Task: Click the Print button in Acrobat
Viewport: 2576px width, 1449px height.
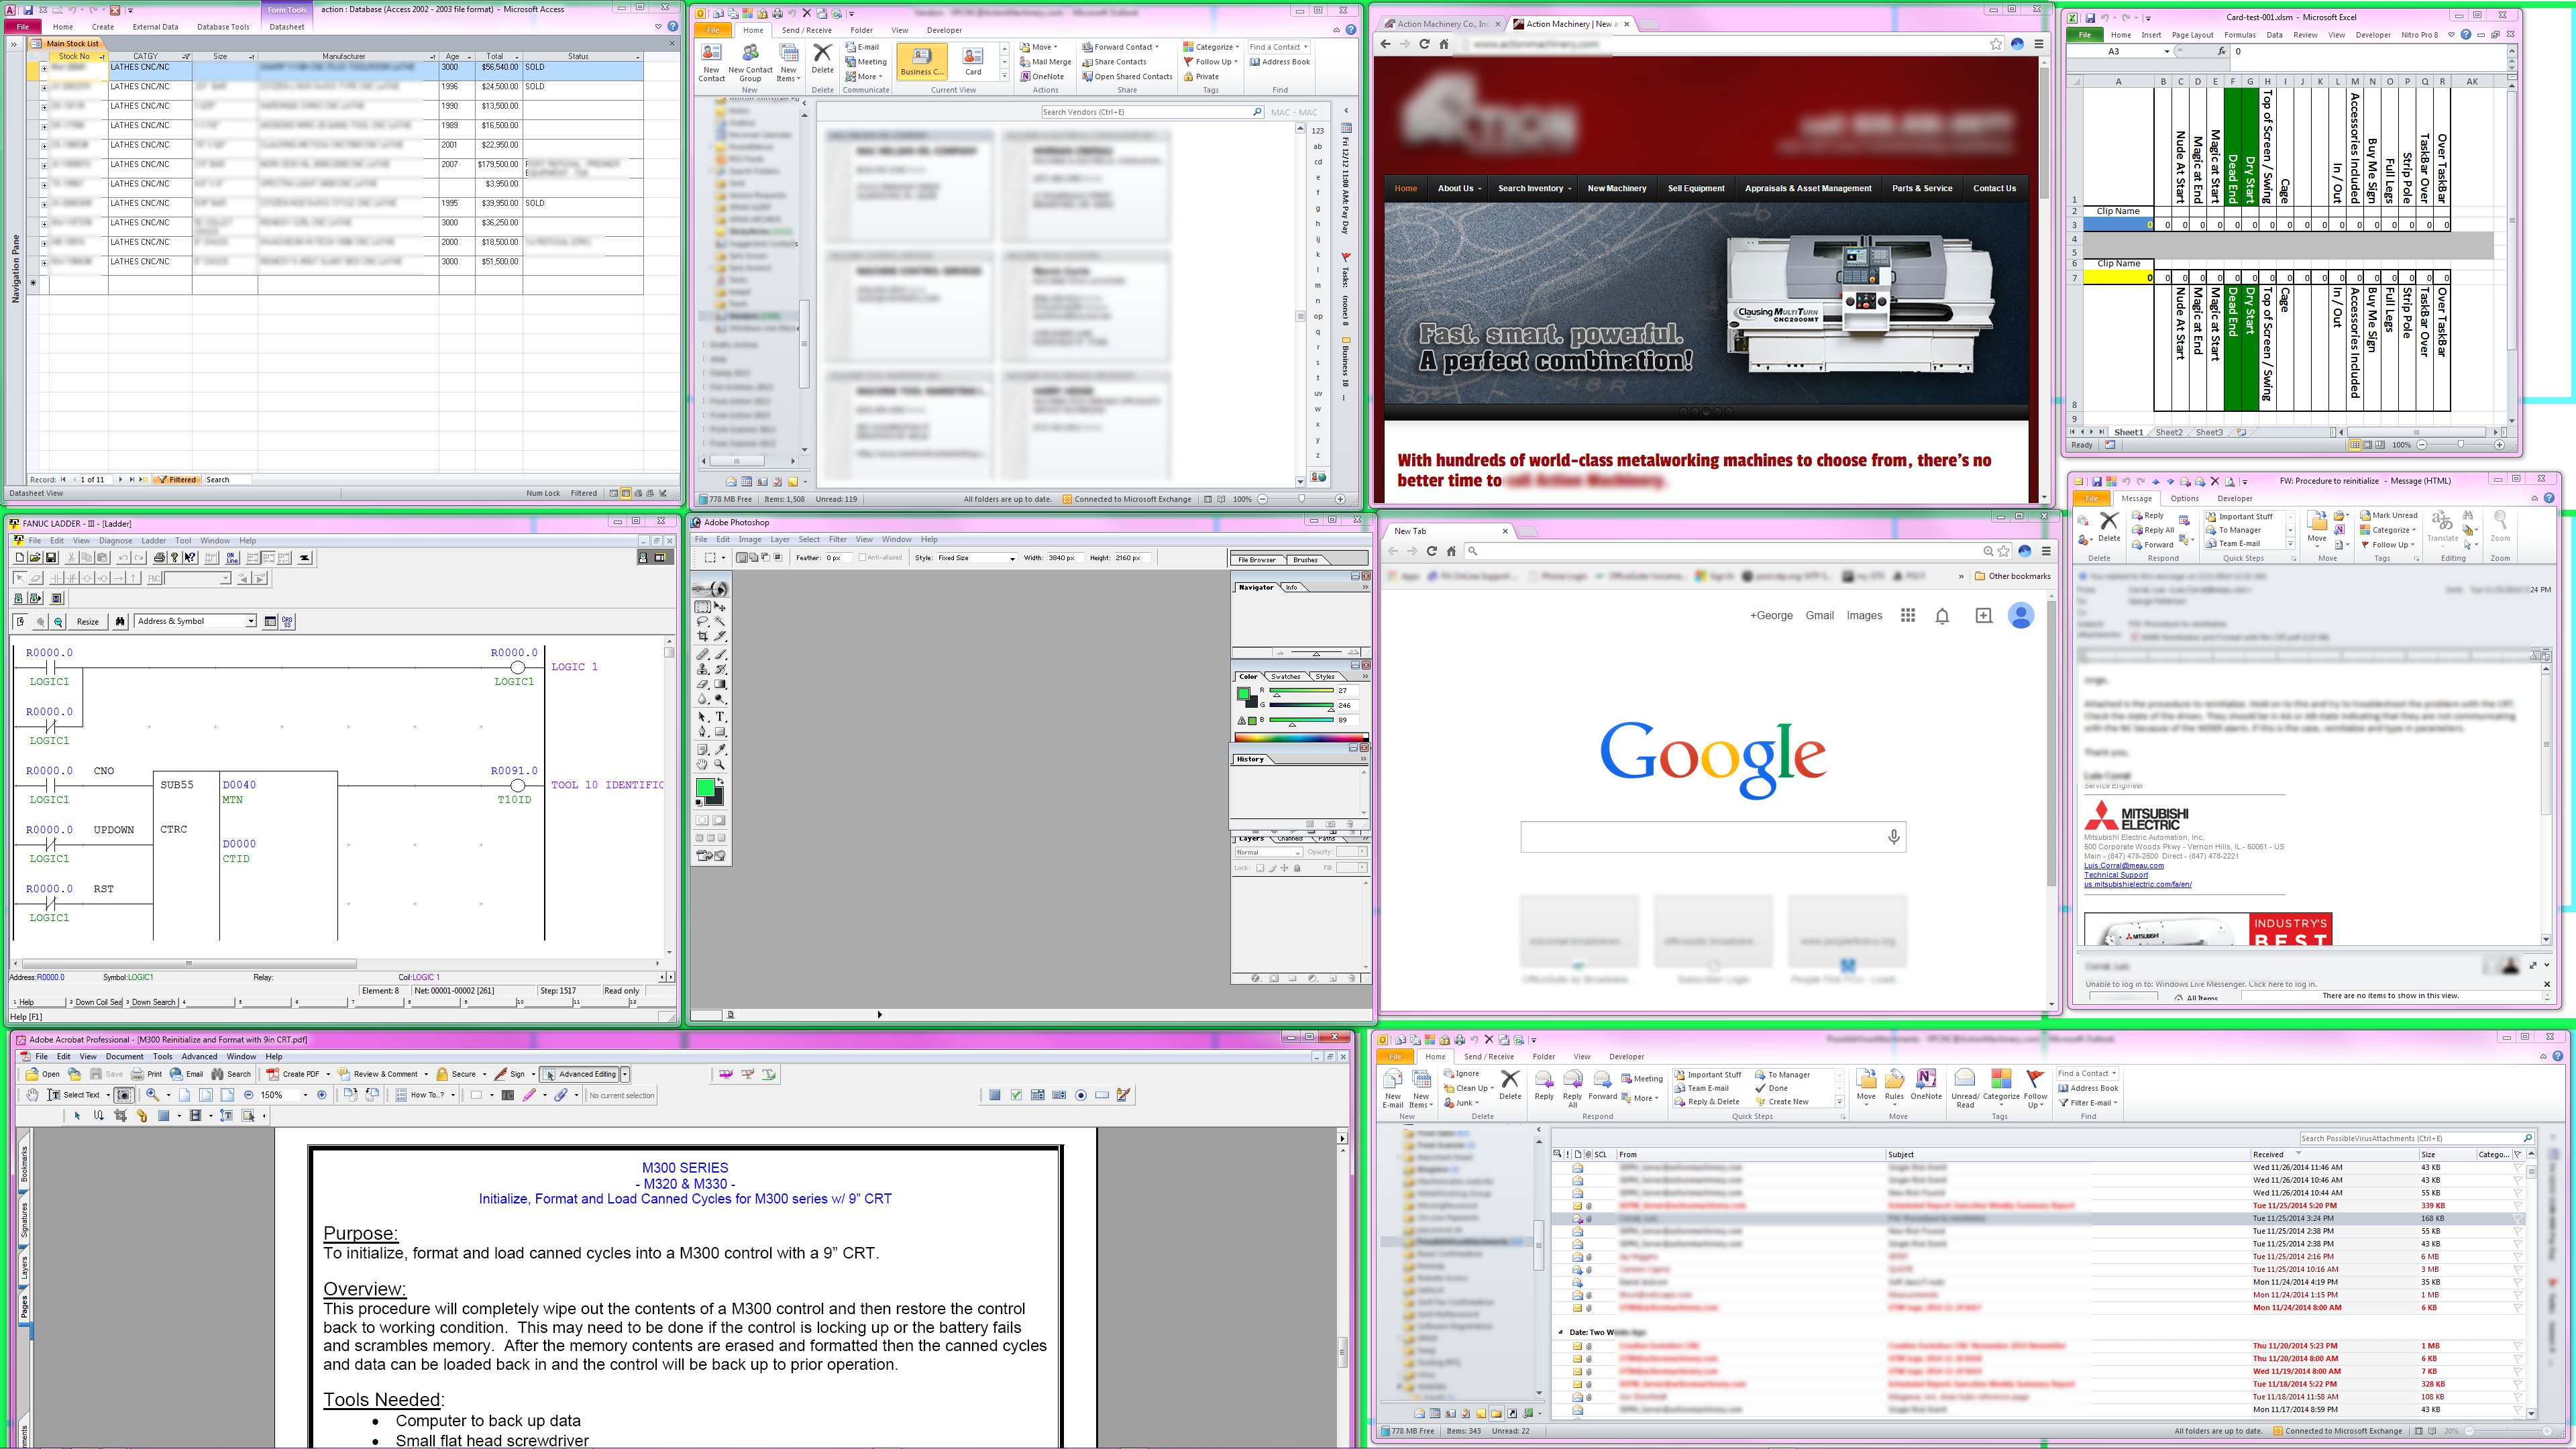Action: click(x=147, y=1074)
